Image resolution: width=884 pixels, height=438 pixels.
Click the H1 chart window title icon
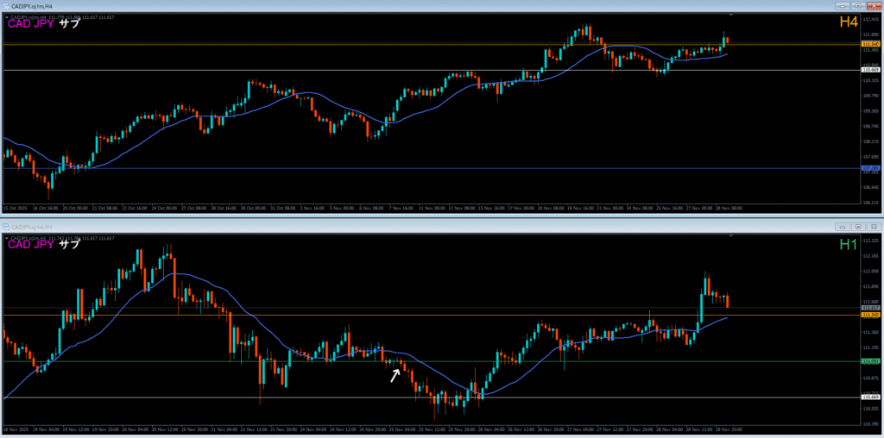[5, 227]
